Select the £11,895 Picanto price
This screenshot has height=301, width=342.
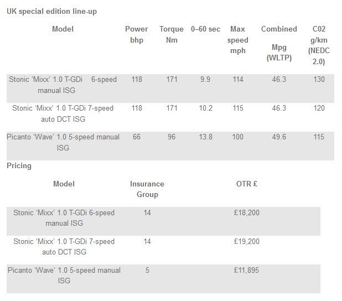click(x=247, y=270)
